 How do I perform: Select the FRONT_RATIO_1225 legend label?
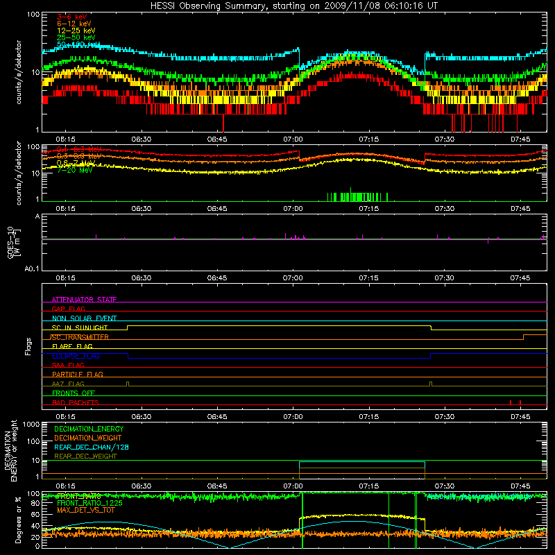click(89, 503)
